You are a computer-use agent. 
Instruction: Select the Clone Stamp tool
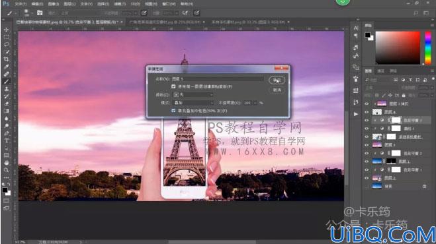[7, 89]
